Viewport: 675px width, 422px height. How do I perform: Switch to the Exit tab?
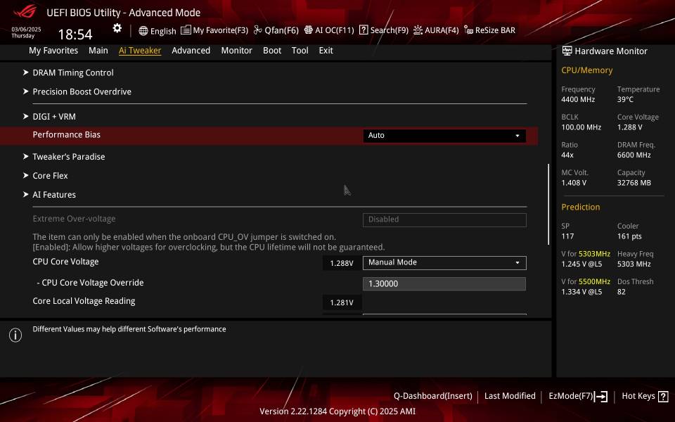pos(326,51)
